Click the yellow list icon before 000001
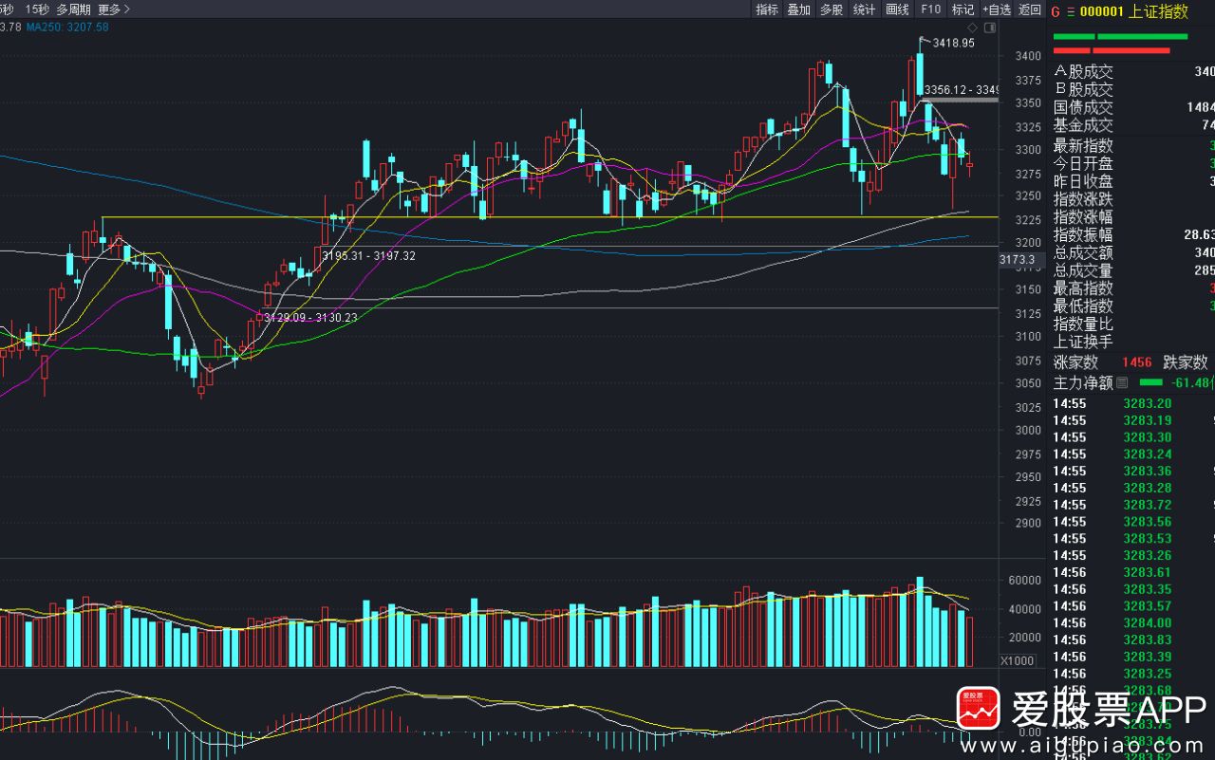 click(1071, 11)
